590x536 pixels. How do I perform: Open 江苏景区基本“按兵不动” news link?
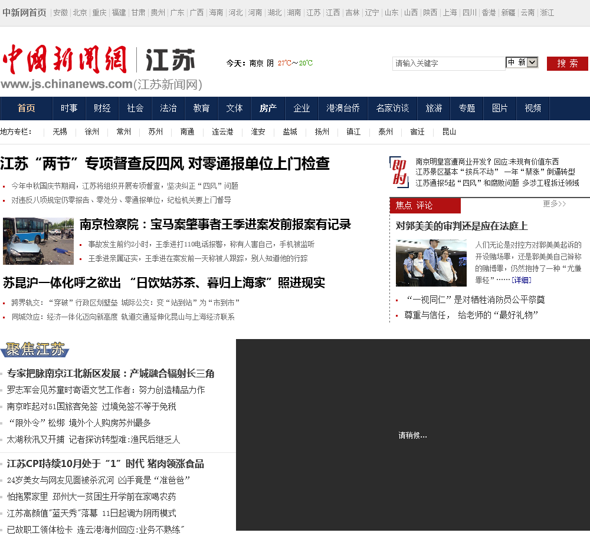pyautogui.click(x=495, y=172)
